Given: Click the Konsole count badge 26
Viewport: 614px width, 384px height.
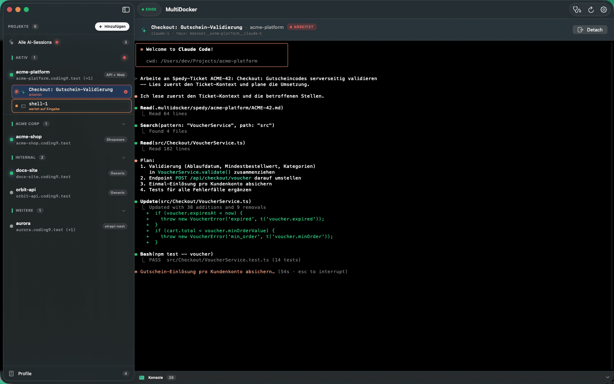Looking at the screenshot, I should coord(171,377).
